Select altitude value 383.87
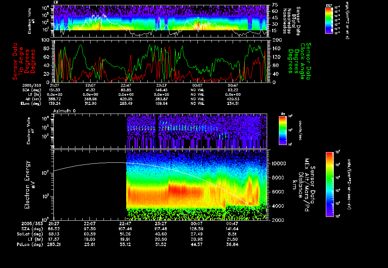388x268 pixels. coord(161,99)
